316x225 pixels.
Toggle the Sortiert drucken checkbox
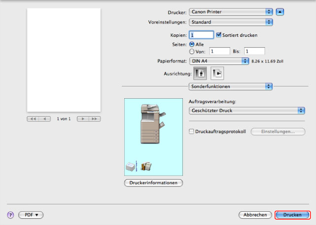pos(219,35)
